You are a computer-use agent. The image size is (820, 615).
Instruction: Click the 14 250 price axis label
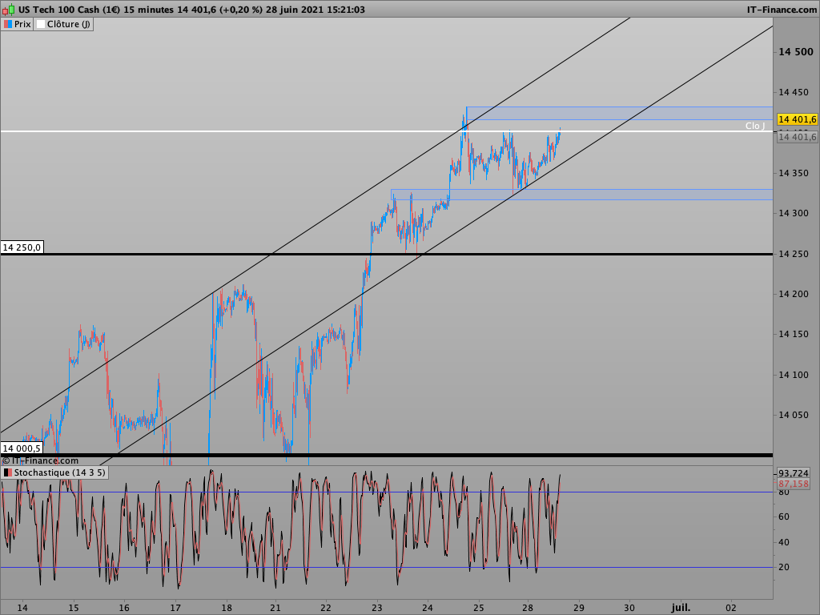pos(794,254)
